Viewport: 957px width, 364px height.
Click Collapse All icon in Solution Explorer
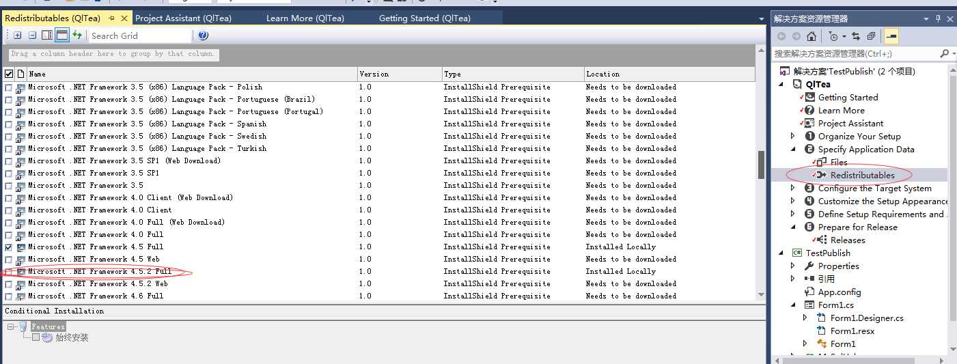(x=871, y=36)
